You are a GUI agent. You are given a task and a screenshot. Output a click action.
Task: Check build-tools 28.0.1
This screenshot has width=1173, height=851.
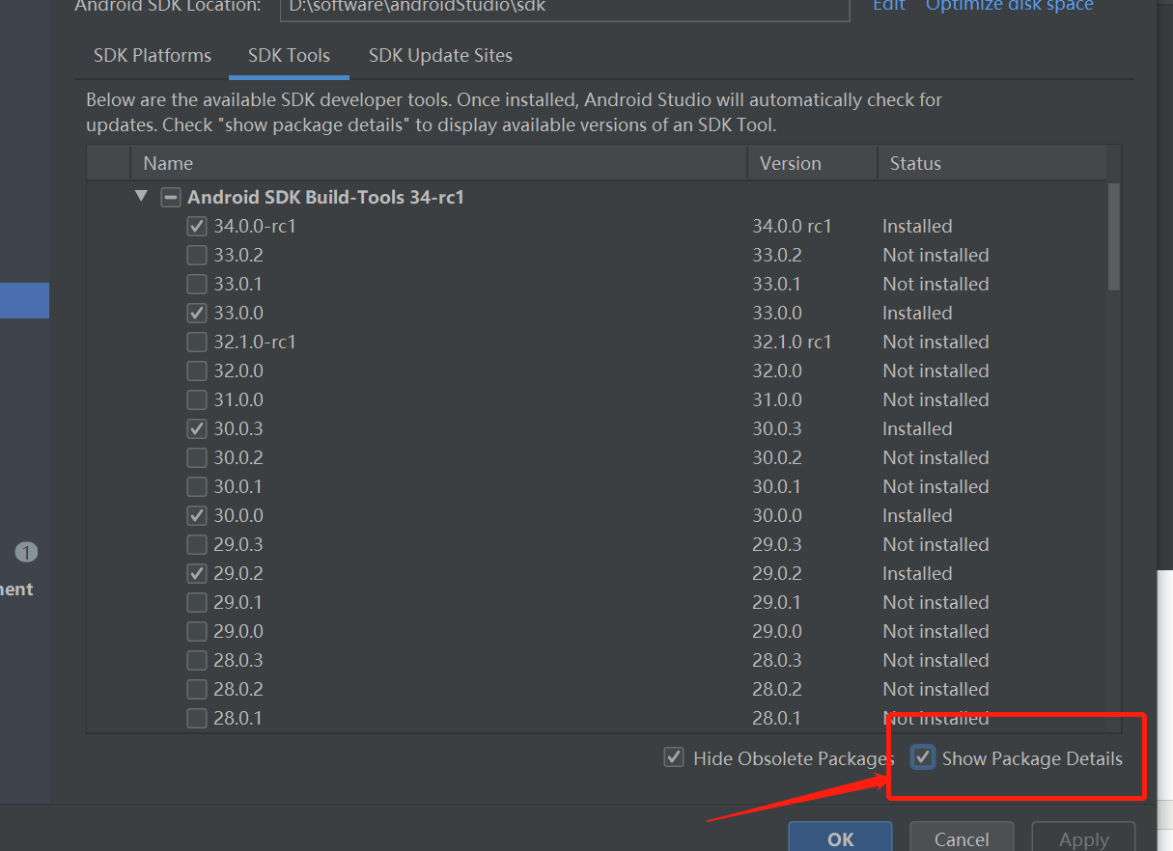(197, 718)
